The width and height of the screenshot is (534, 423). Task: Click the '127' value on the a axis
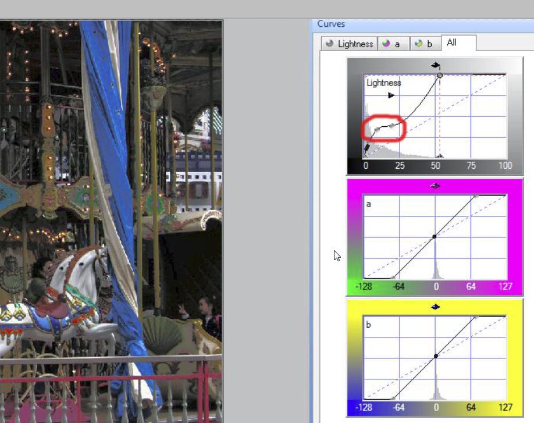click(x=505, y=286)
